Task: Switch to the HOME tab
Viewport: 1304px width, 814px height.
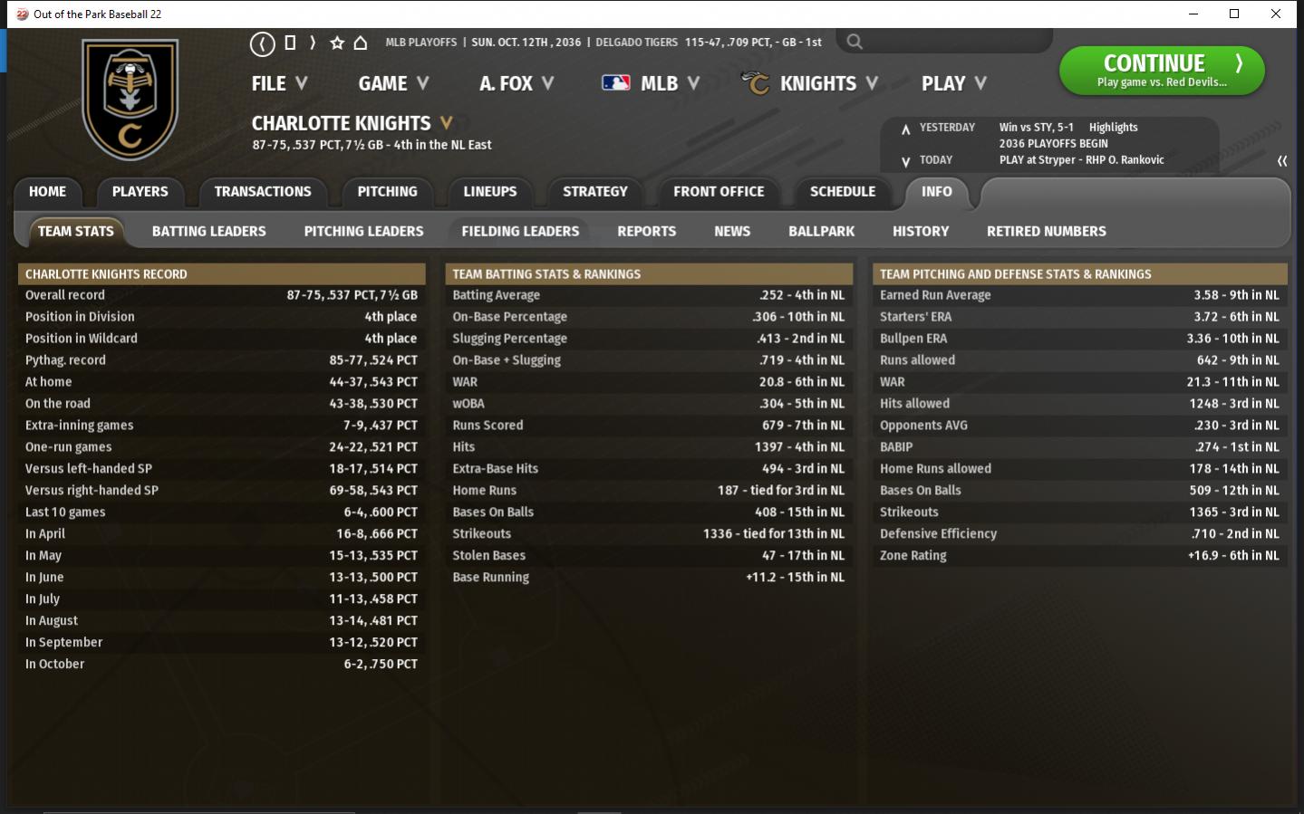Action: (x=47, y=192)
